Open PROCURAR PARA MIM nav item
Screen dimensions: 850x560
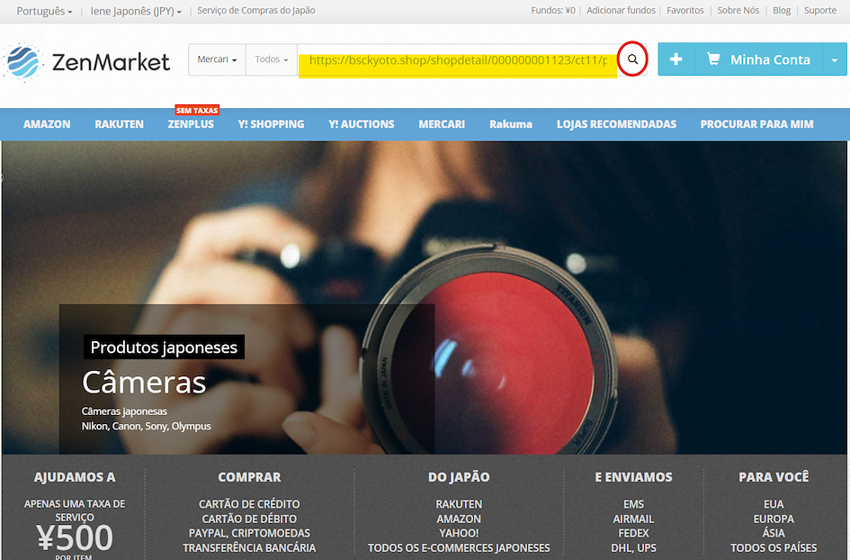point(756,124)
